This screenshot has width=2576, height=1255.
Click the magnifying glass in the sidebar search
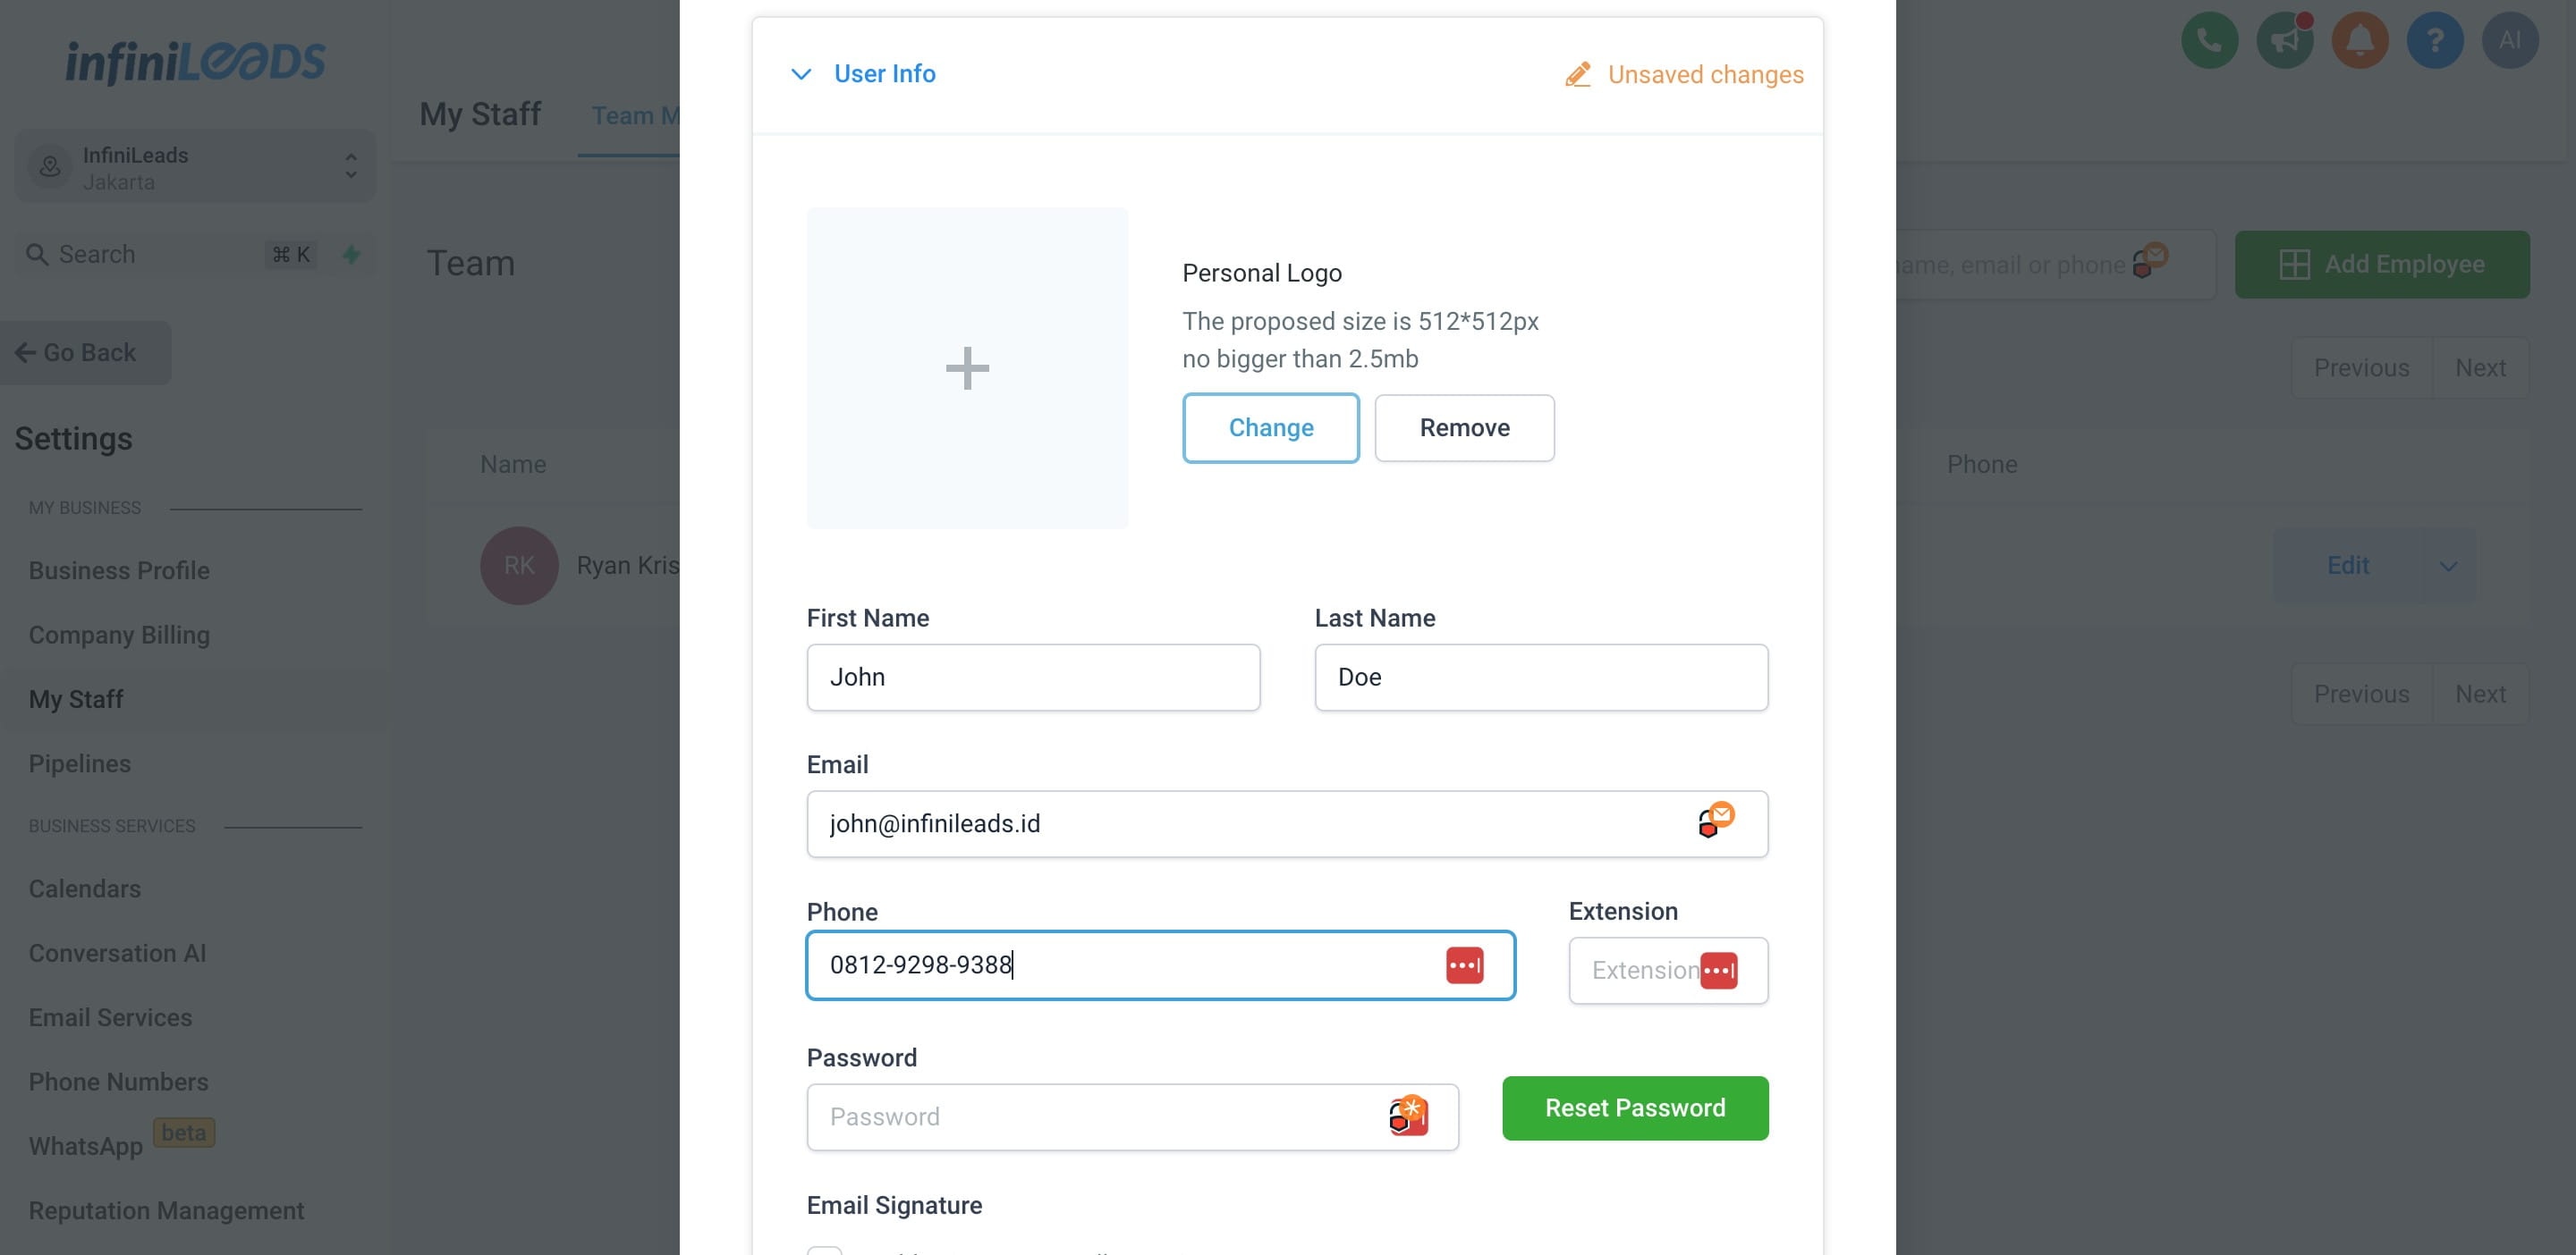coord(38,254)
